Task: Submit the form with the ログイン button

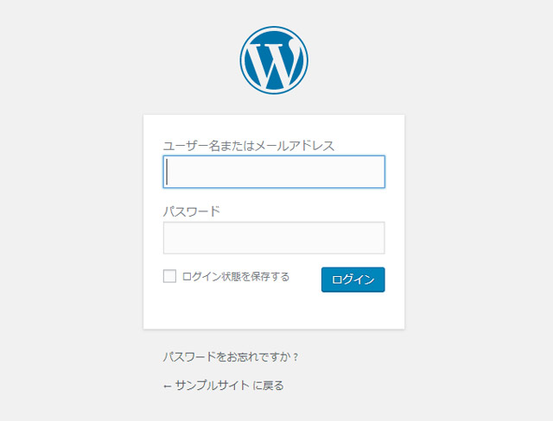Action: pyautogui.click(x=353, y=280)
